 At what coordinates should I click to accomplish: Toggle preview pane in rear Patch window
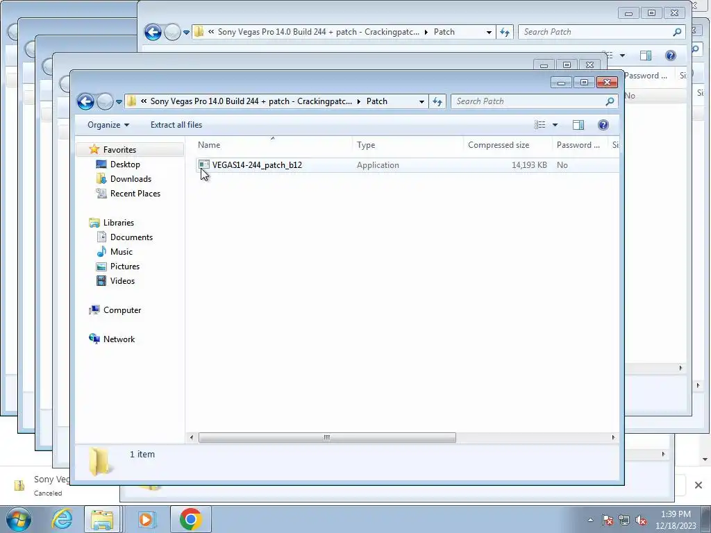[646, 56]
